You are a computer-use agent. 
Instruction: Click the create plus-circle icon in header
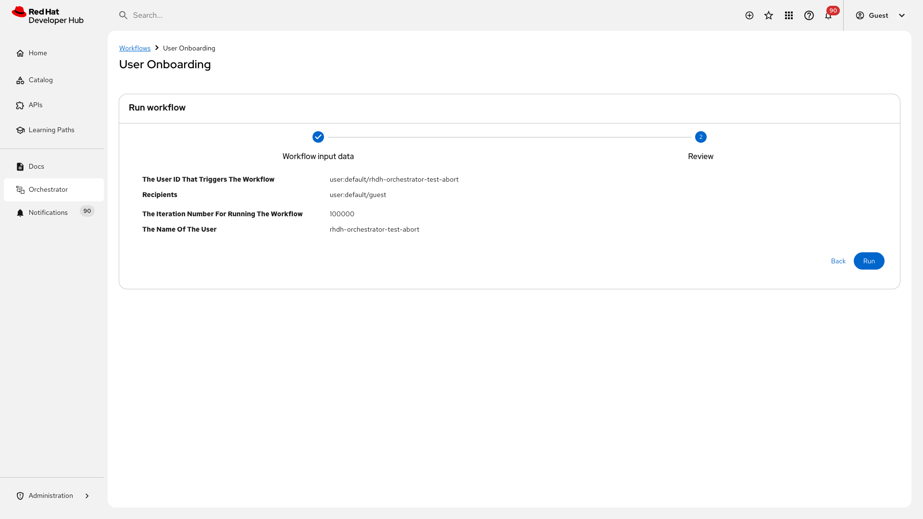749,15
